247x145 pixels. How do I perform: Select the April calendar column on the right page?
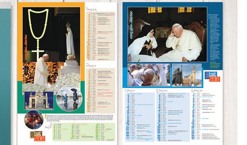[140, 117]
